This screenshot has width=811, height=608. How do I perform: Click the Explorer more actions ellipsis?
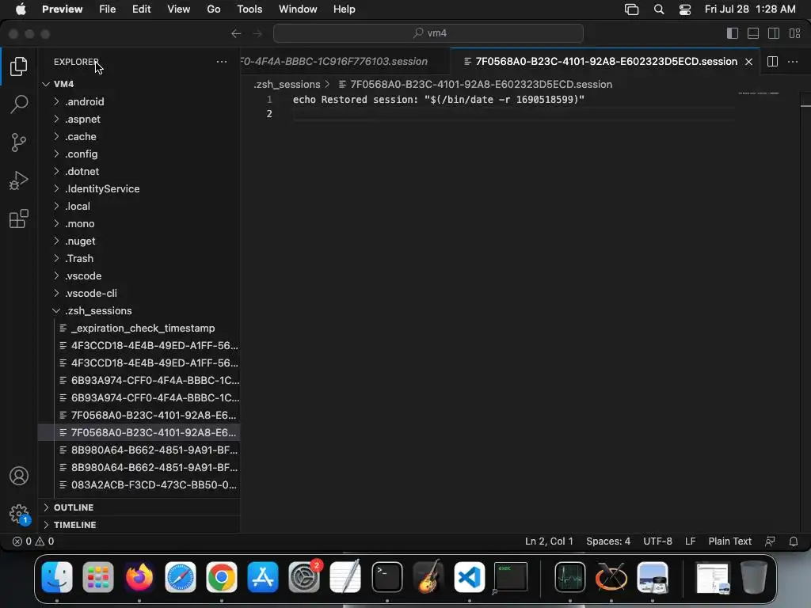(x=222, y=62)
